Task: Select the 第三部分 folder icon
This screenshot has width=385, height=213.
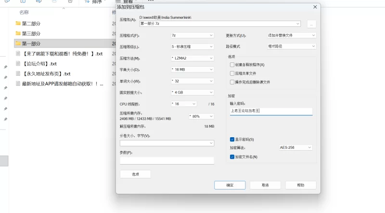Action: [18, 34]
